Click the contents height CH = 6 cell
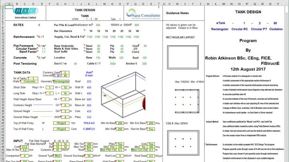 pyautogui.click(x=65, y=105)
